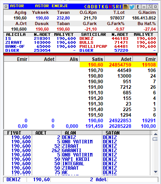Click the left Emir column header
Screen dimensions: 161x184
16,59
